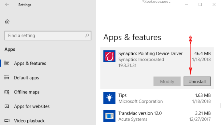Image resolution: width=221 pixels, height=125 pixels.
Task: Click the Offline maps icon
Action: 7,92
